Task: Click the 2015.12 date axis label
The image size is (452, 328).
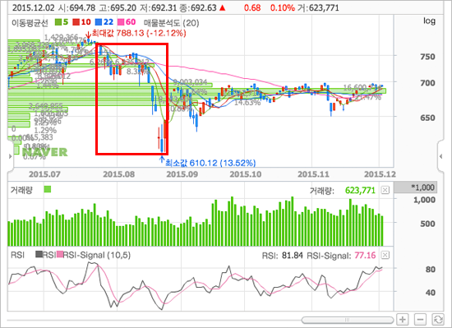Action: (x=380, y=174)
